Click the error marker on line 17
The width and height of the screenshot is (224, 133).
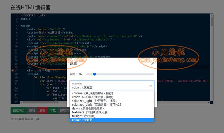pos(13,70)
